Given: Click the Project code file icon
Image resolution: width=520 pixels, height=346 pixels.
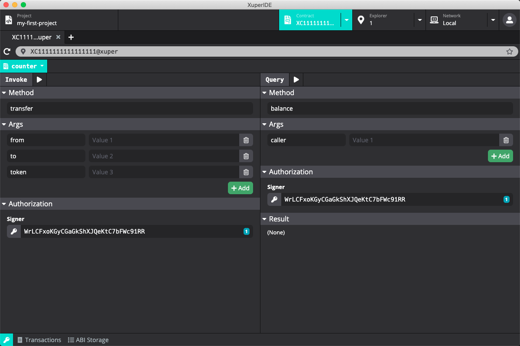Looking at the screenshot, I should (x=9, y=20).
